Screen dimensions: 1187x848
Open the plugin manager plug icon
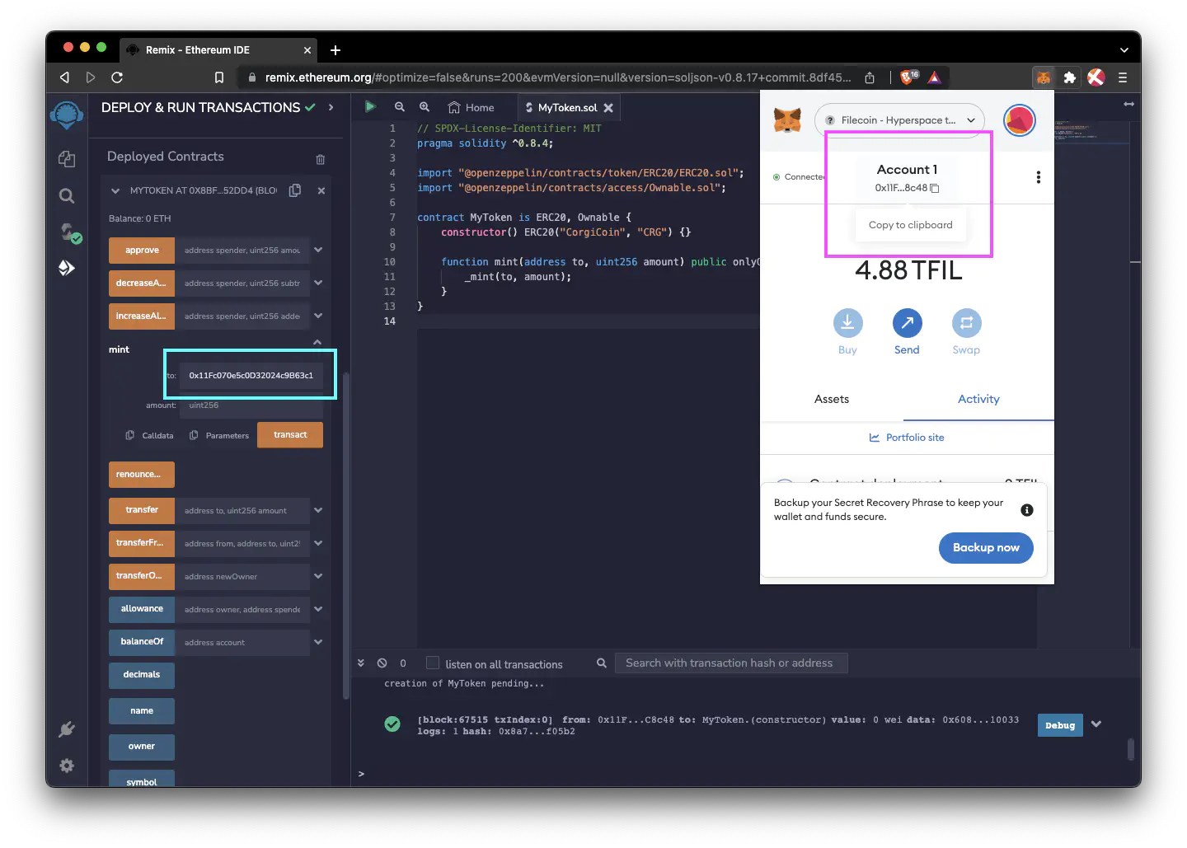pos(67,729)
